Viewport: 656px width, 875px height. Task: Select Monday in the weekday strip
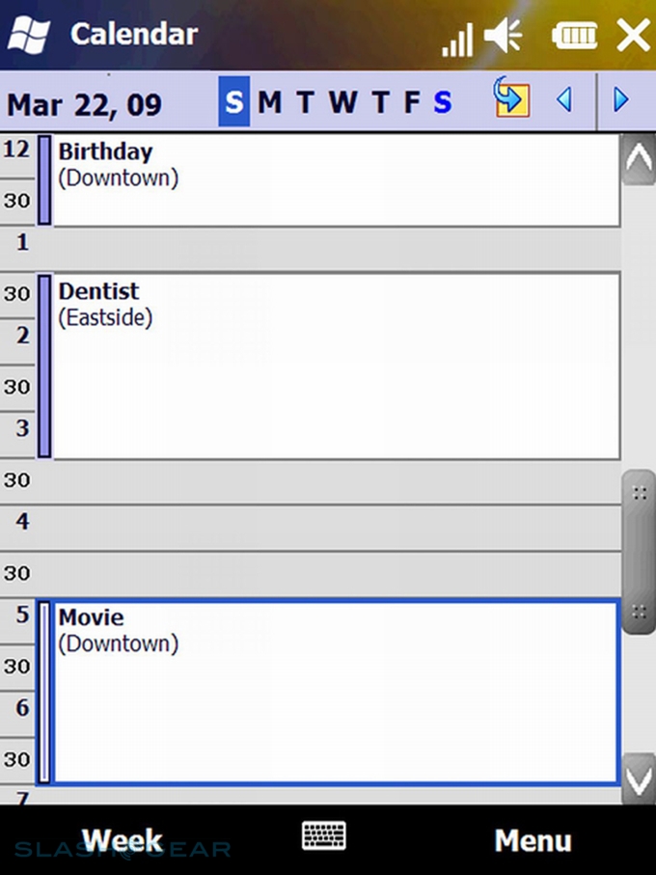coord(269,102)
